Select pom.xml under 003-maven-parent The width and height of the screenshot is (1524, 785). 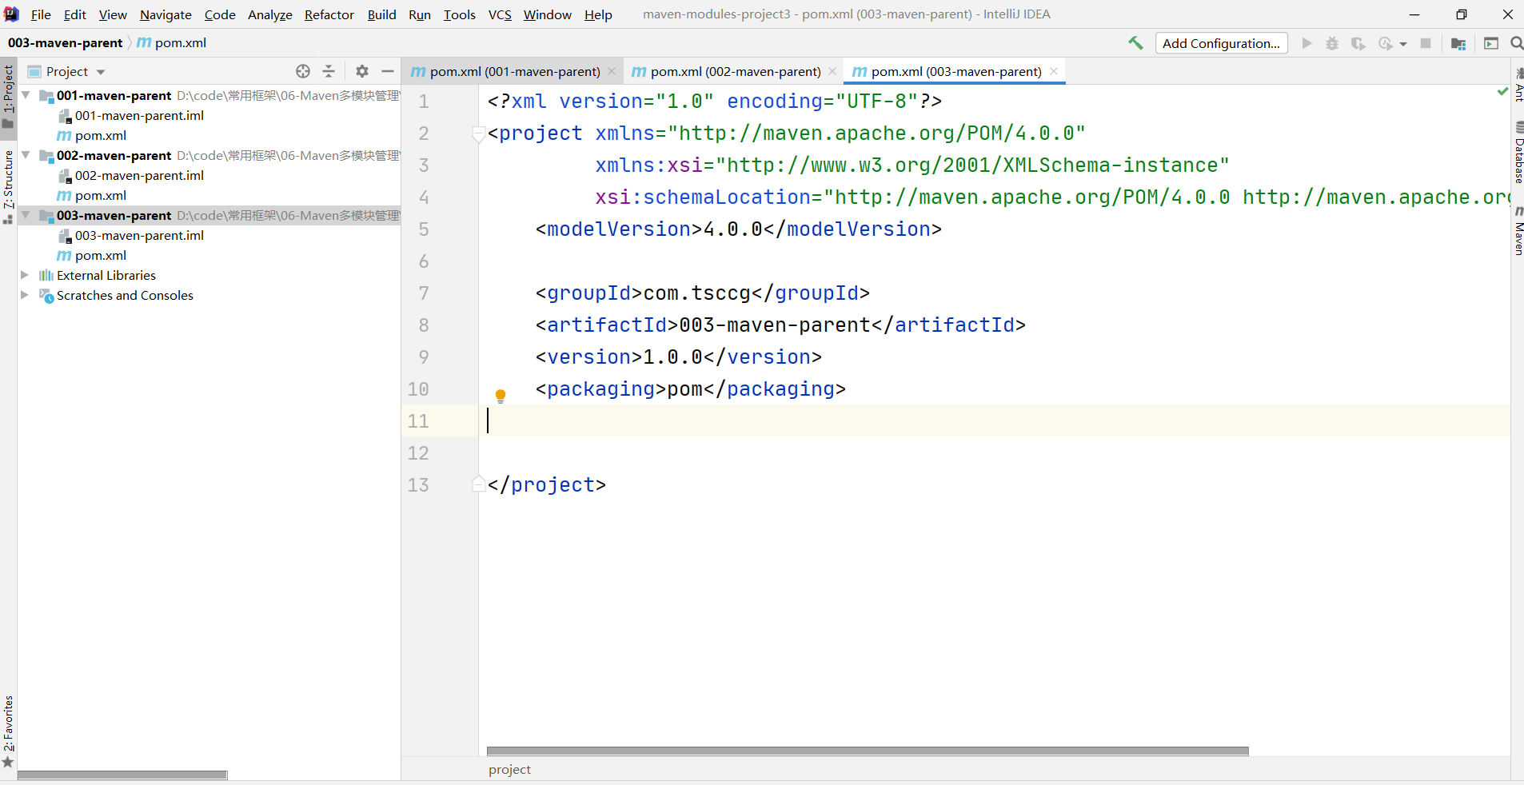(101, 255)
